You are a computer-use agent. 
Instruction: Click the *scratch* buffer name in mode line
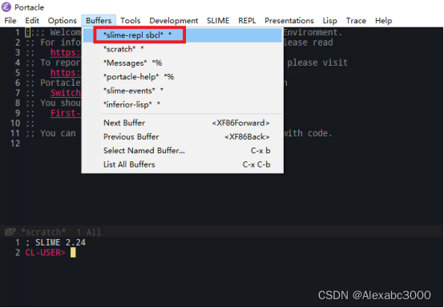tap(43, 233)
